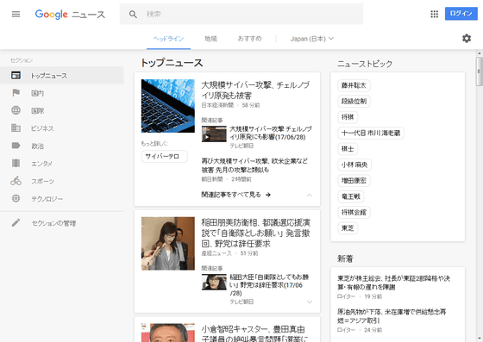Screen dimensions: 483x342
Task: Select the 藤井聡太 topic chip
Action: 354,85
